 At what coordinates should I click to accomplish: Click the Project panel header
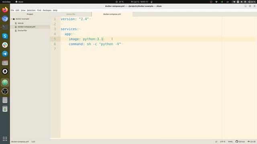click(30, 14)
